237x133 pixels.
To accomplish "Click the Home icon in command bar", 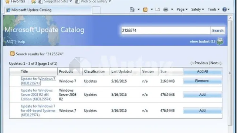I will [132, 9].
